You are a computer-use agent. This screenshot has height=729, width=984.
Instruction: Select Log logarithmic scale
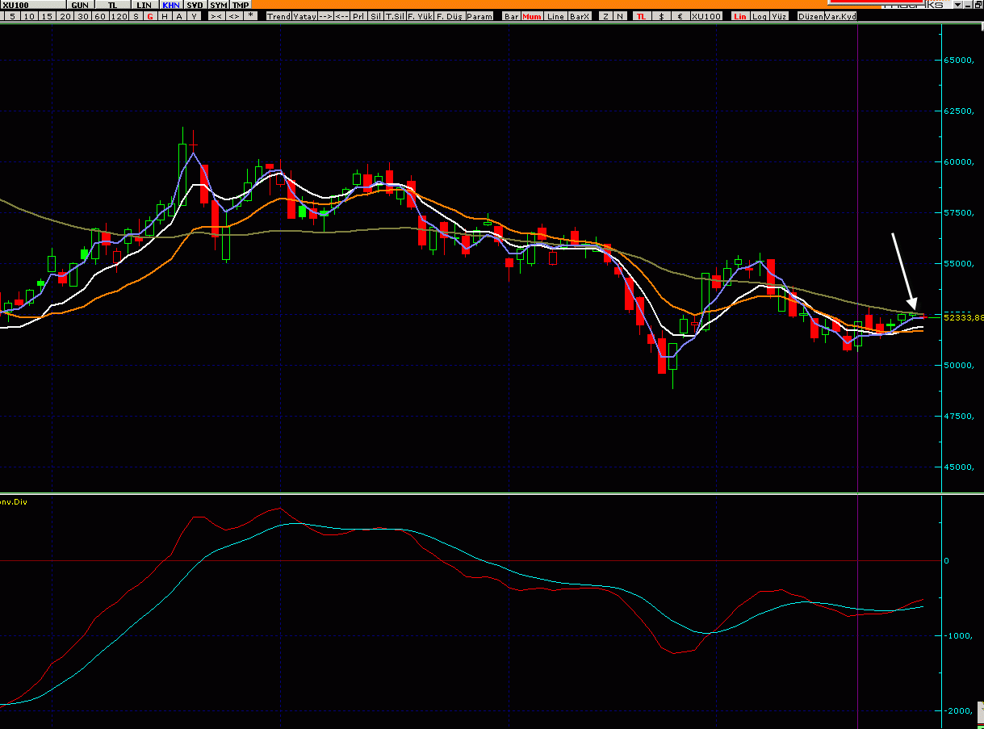pyautogui.click(x=760, y=16)
